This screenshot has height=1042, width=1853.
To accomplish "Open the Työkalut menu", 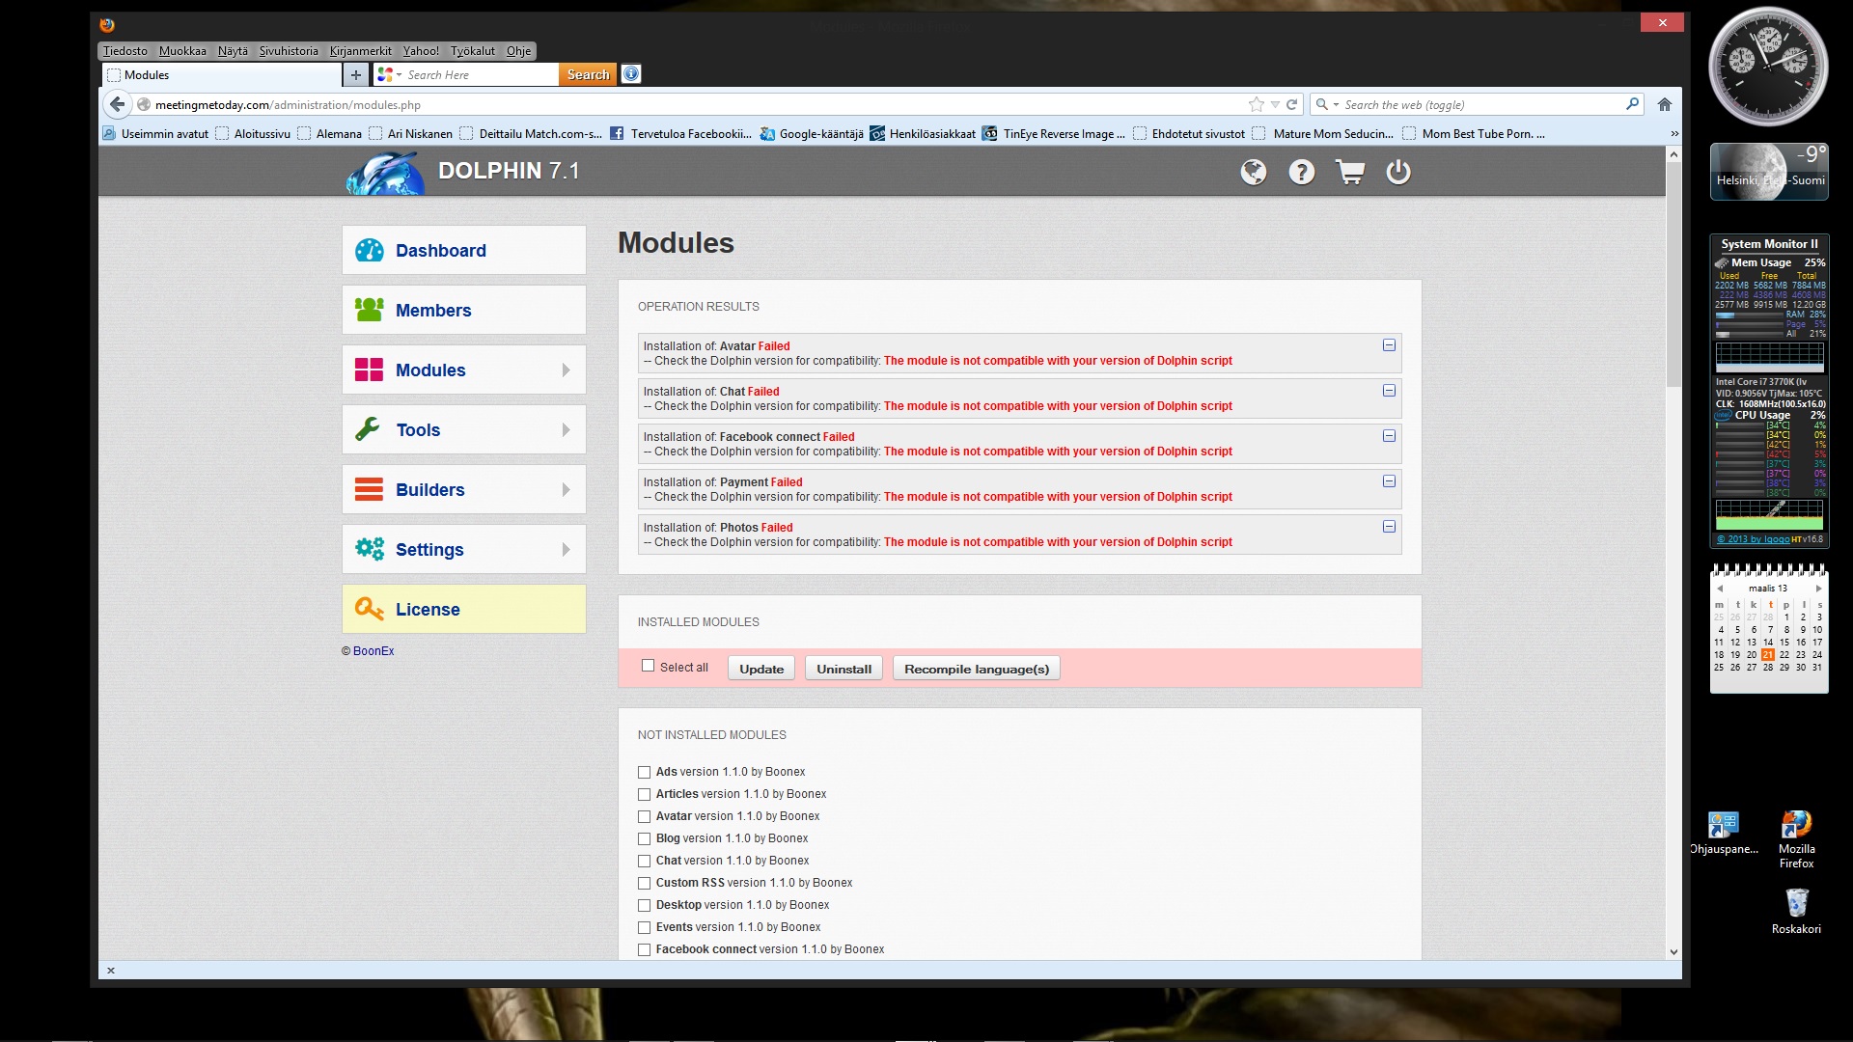I will (x=472, y=51).
